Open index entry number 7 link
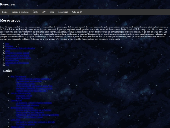Viewport: 170px width, 128px height. pyautogui.click(x=18, y=58)
